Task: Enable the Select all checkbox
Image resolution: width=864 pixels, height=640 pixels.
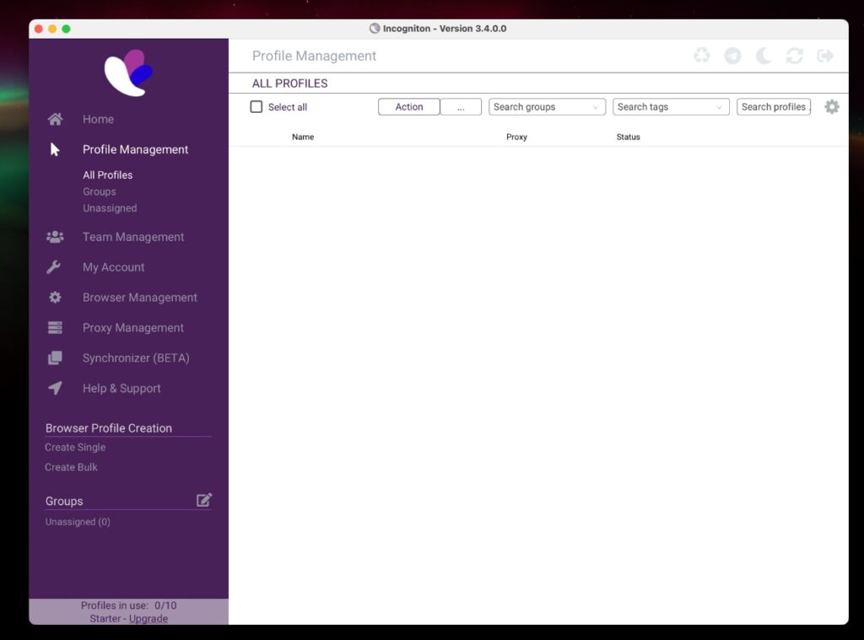Action: click(x=256, y=107)
